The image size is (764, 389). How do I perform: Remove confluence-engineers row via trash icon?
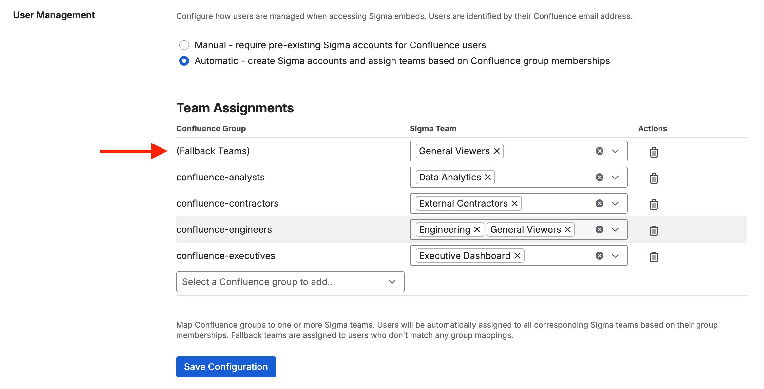point(654,230)
